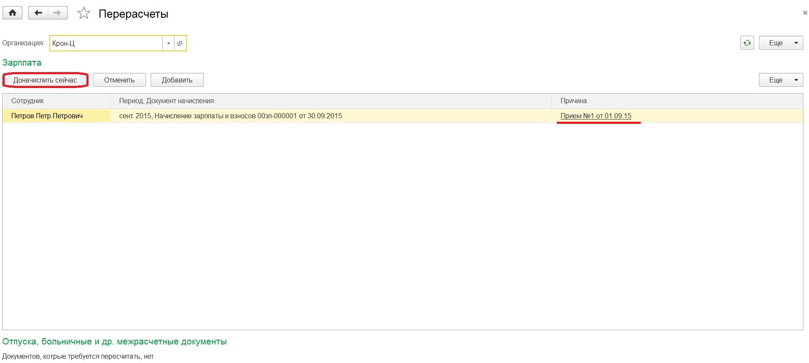
Task: Select the Петров Петр Петрович cell
Action: pos(57,116)
